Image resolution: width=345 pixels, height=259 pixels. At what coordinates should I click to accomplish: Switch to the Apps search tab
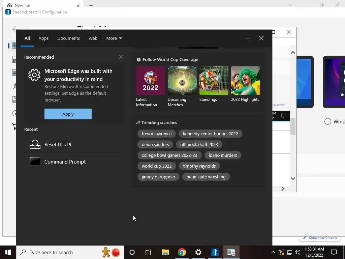(43, 38)
